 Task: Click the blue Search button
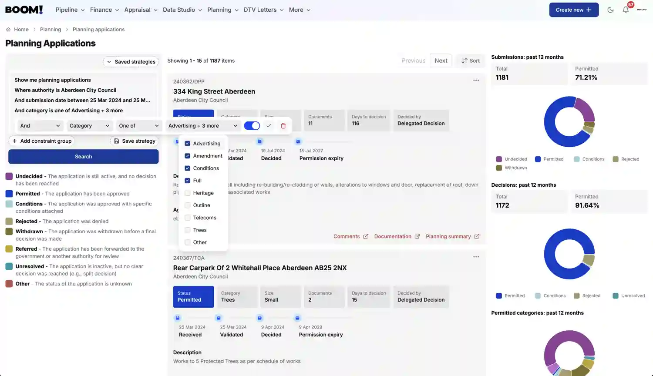pyautogui.click(x=84, y=157)
